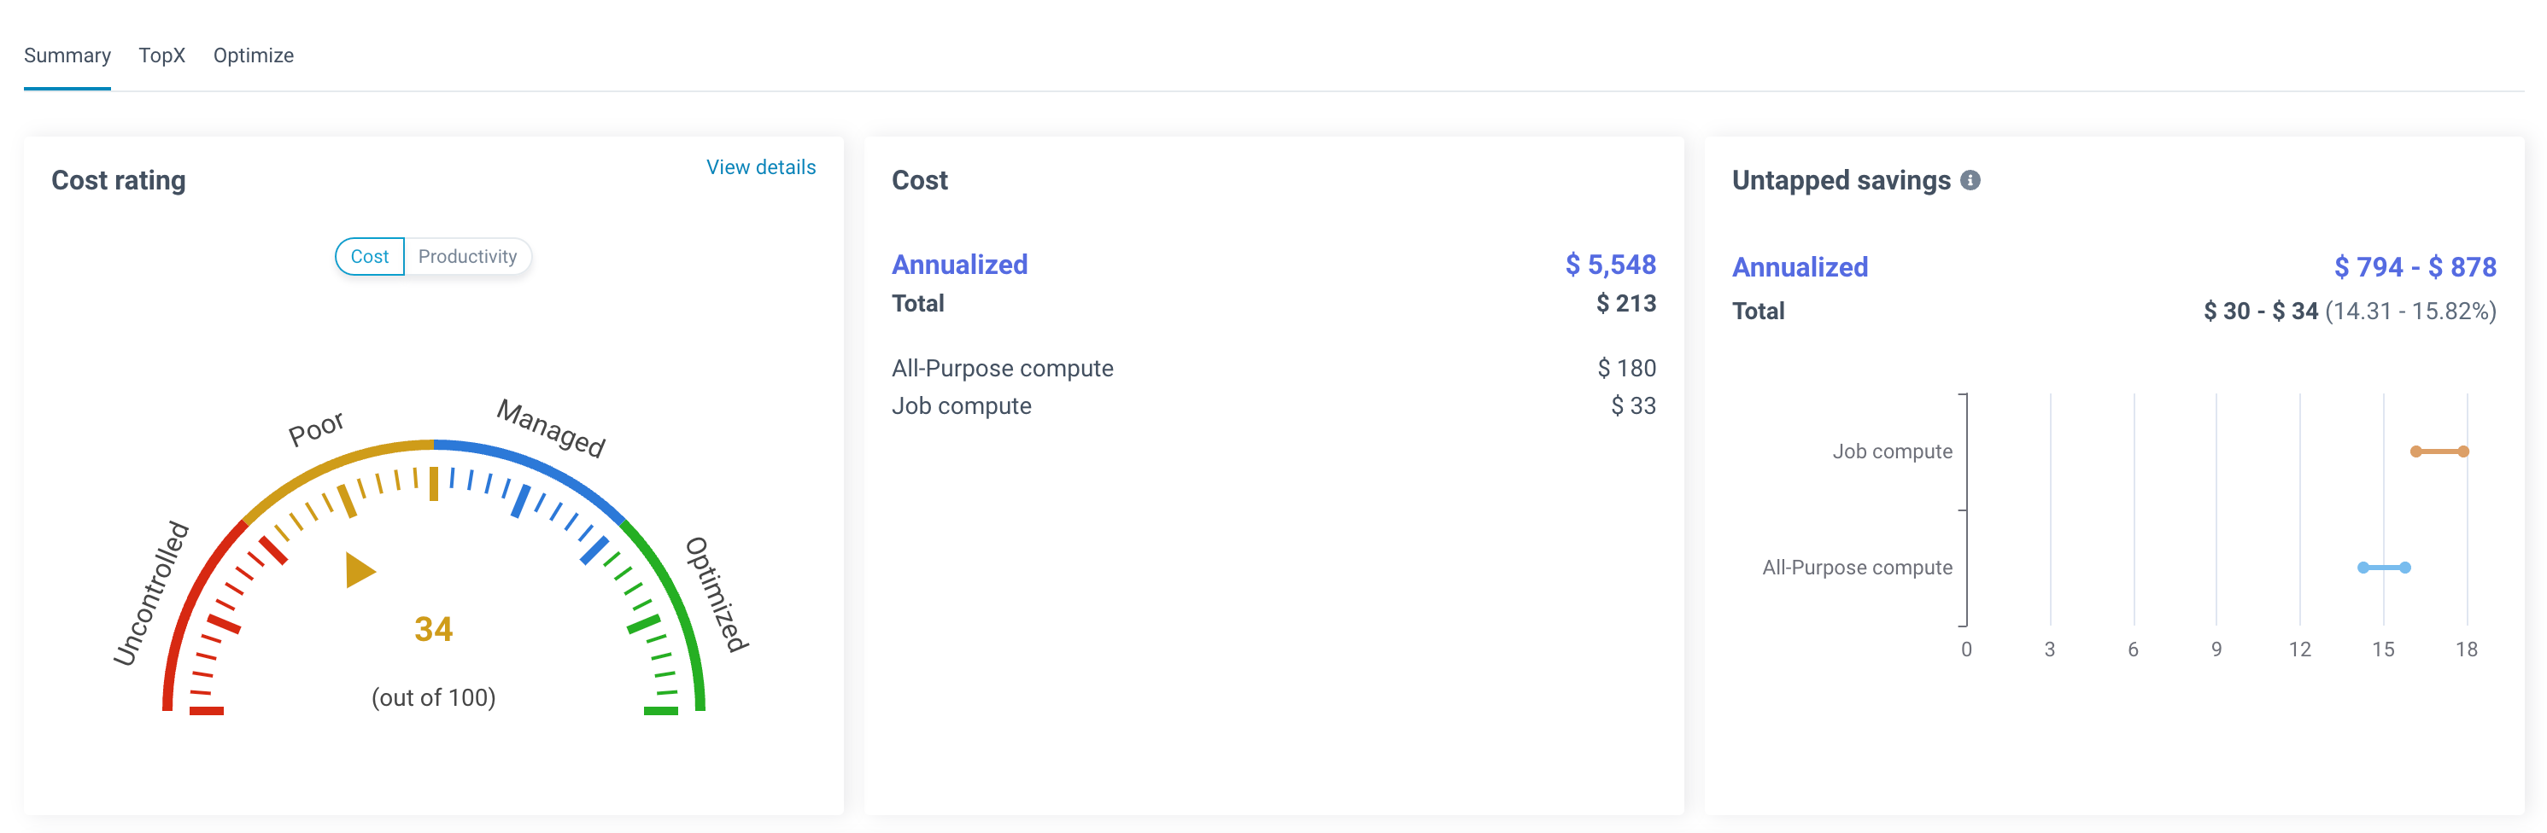This screenshot has width=2547, height=833.
Task: Click the Job compute cost row label
Action: tap(961, 406)
